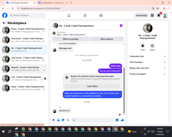Send a thumbs-up like
This screenshot has height=137, width=172.
pyautogui.click(x=122, y=120)
